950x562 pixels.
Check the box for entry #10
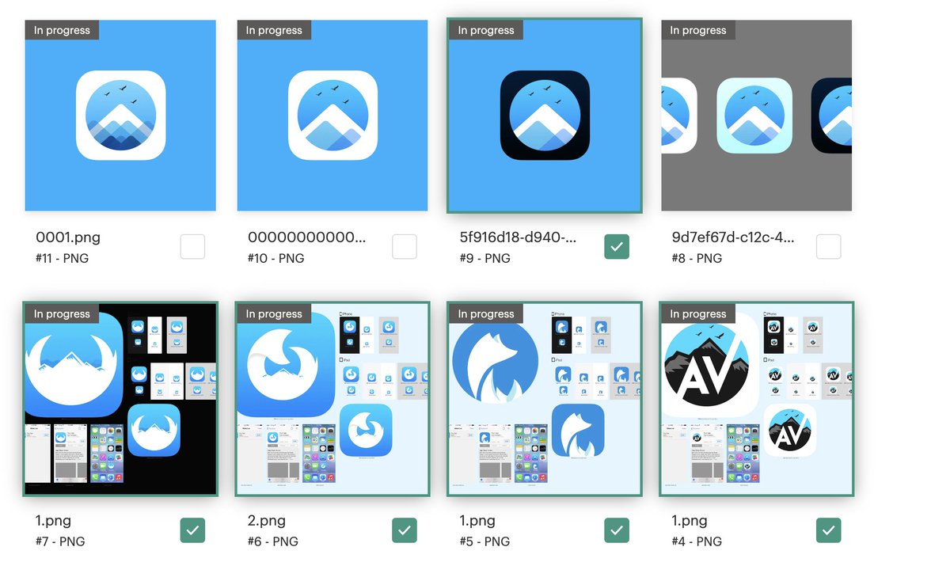pos(405,247)
